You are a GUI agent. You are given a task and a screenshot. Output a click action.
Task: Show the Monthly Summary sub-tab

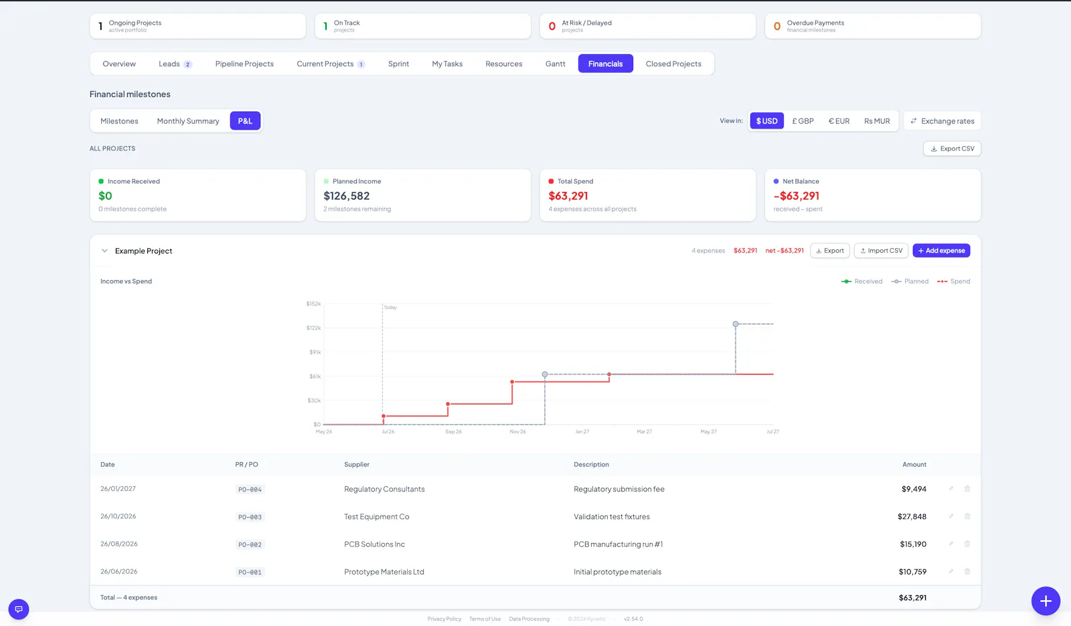coord(188,121)
